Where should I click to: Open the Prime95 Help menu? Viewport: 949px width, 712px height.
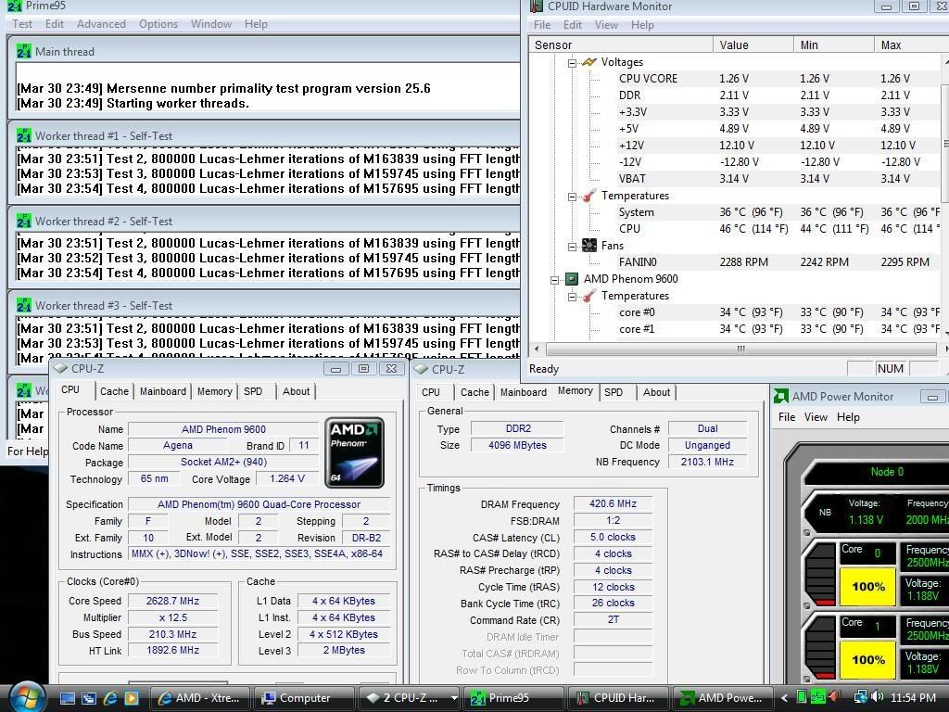[256, 24]
